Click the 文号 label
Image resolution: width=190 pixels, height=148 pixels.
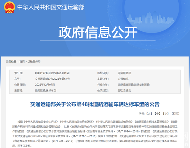pyautogui.click(x=18, y=79)
